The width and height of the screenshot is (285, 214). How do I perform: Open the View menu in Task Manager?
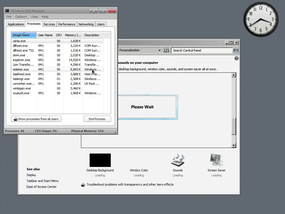[x=34, y=17]
